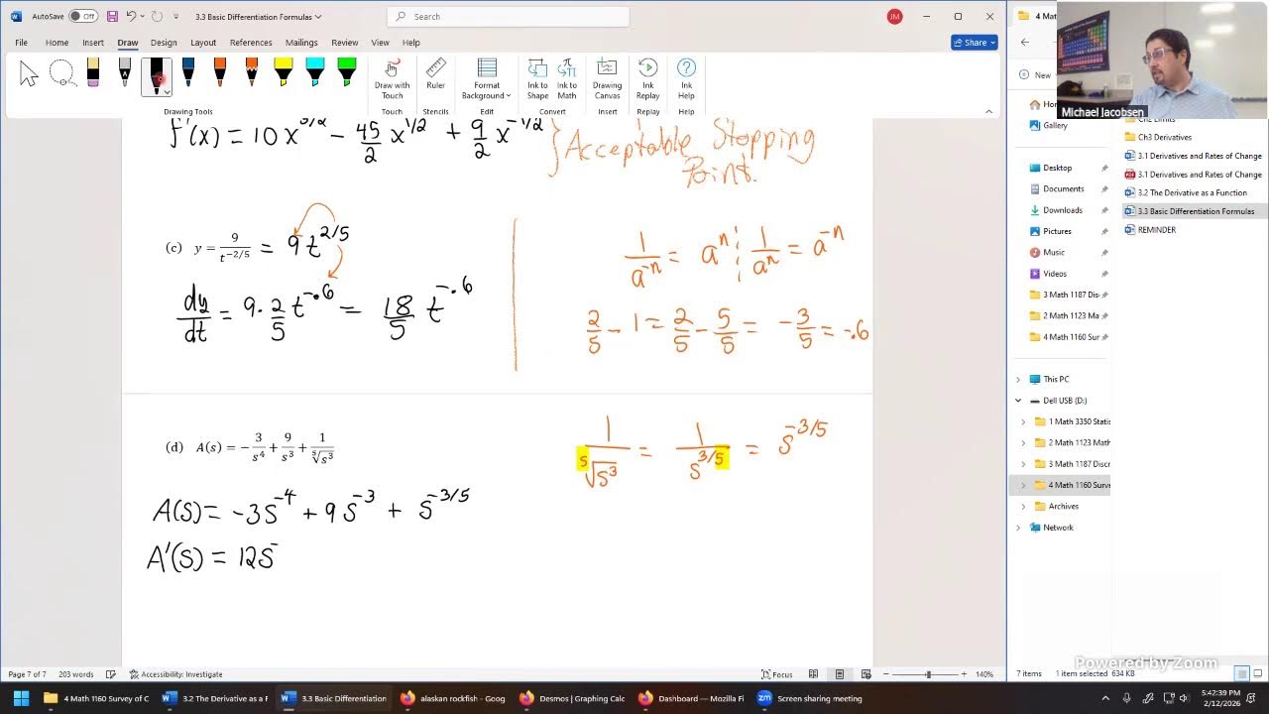This screenshot has width=1269, height=714.
Task: Select the dark blue pen
Action: [188, 73]
